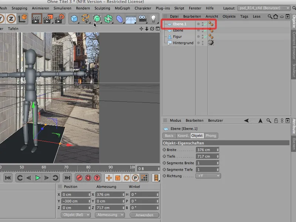The width and height of the screenshot is (296, 222).
Task: Toggle rotation keyframe recording
Action: point(127,178)
